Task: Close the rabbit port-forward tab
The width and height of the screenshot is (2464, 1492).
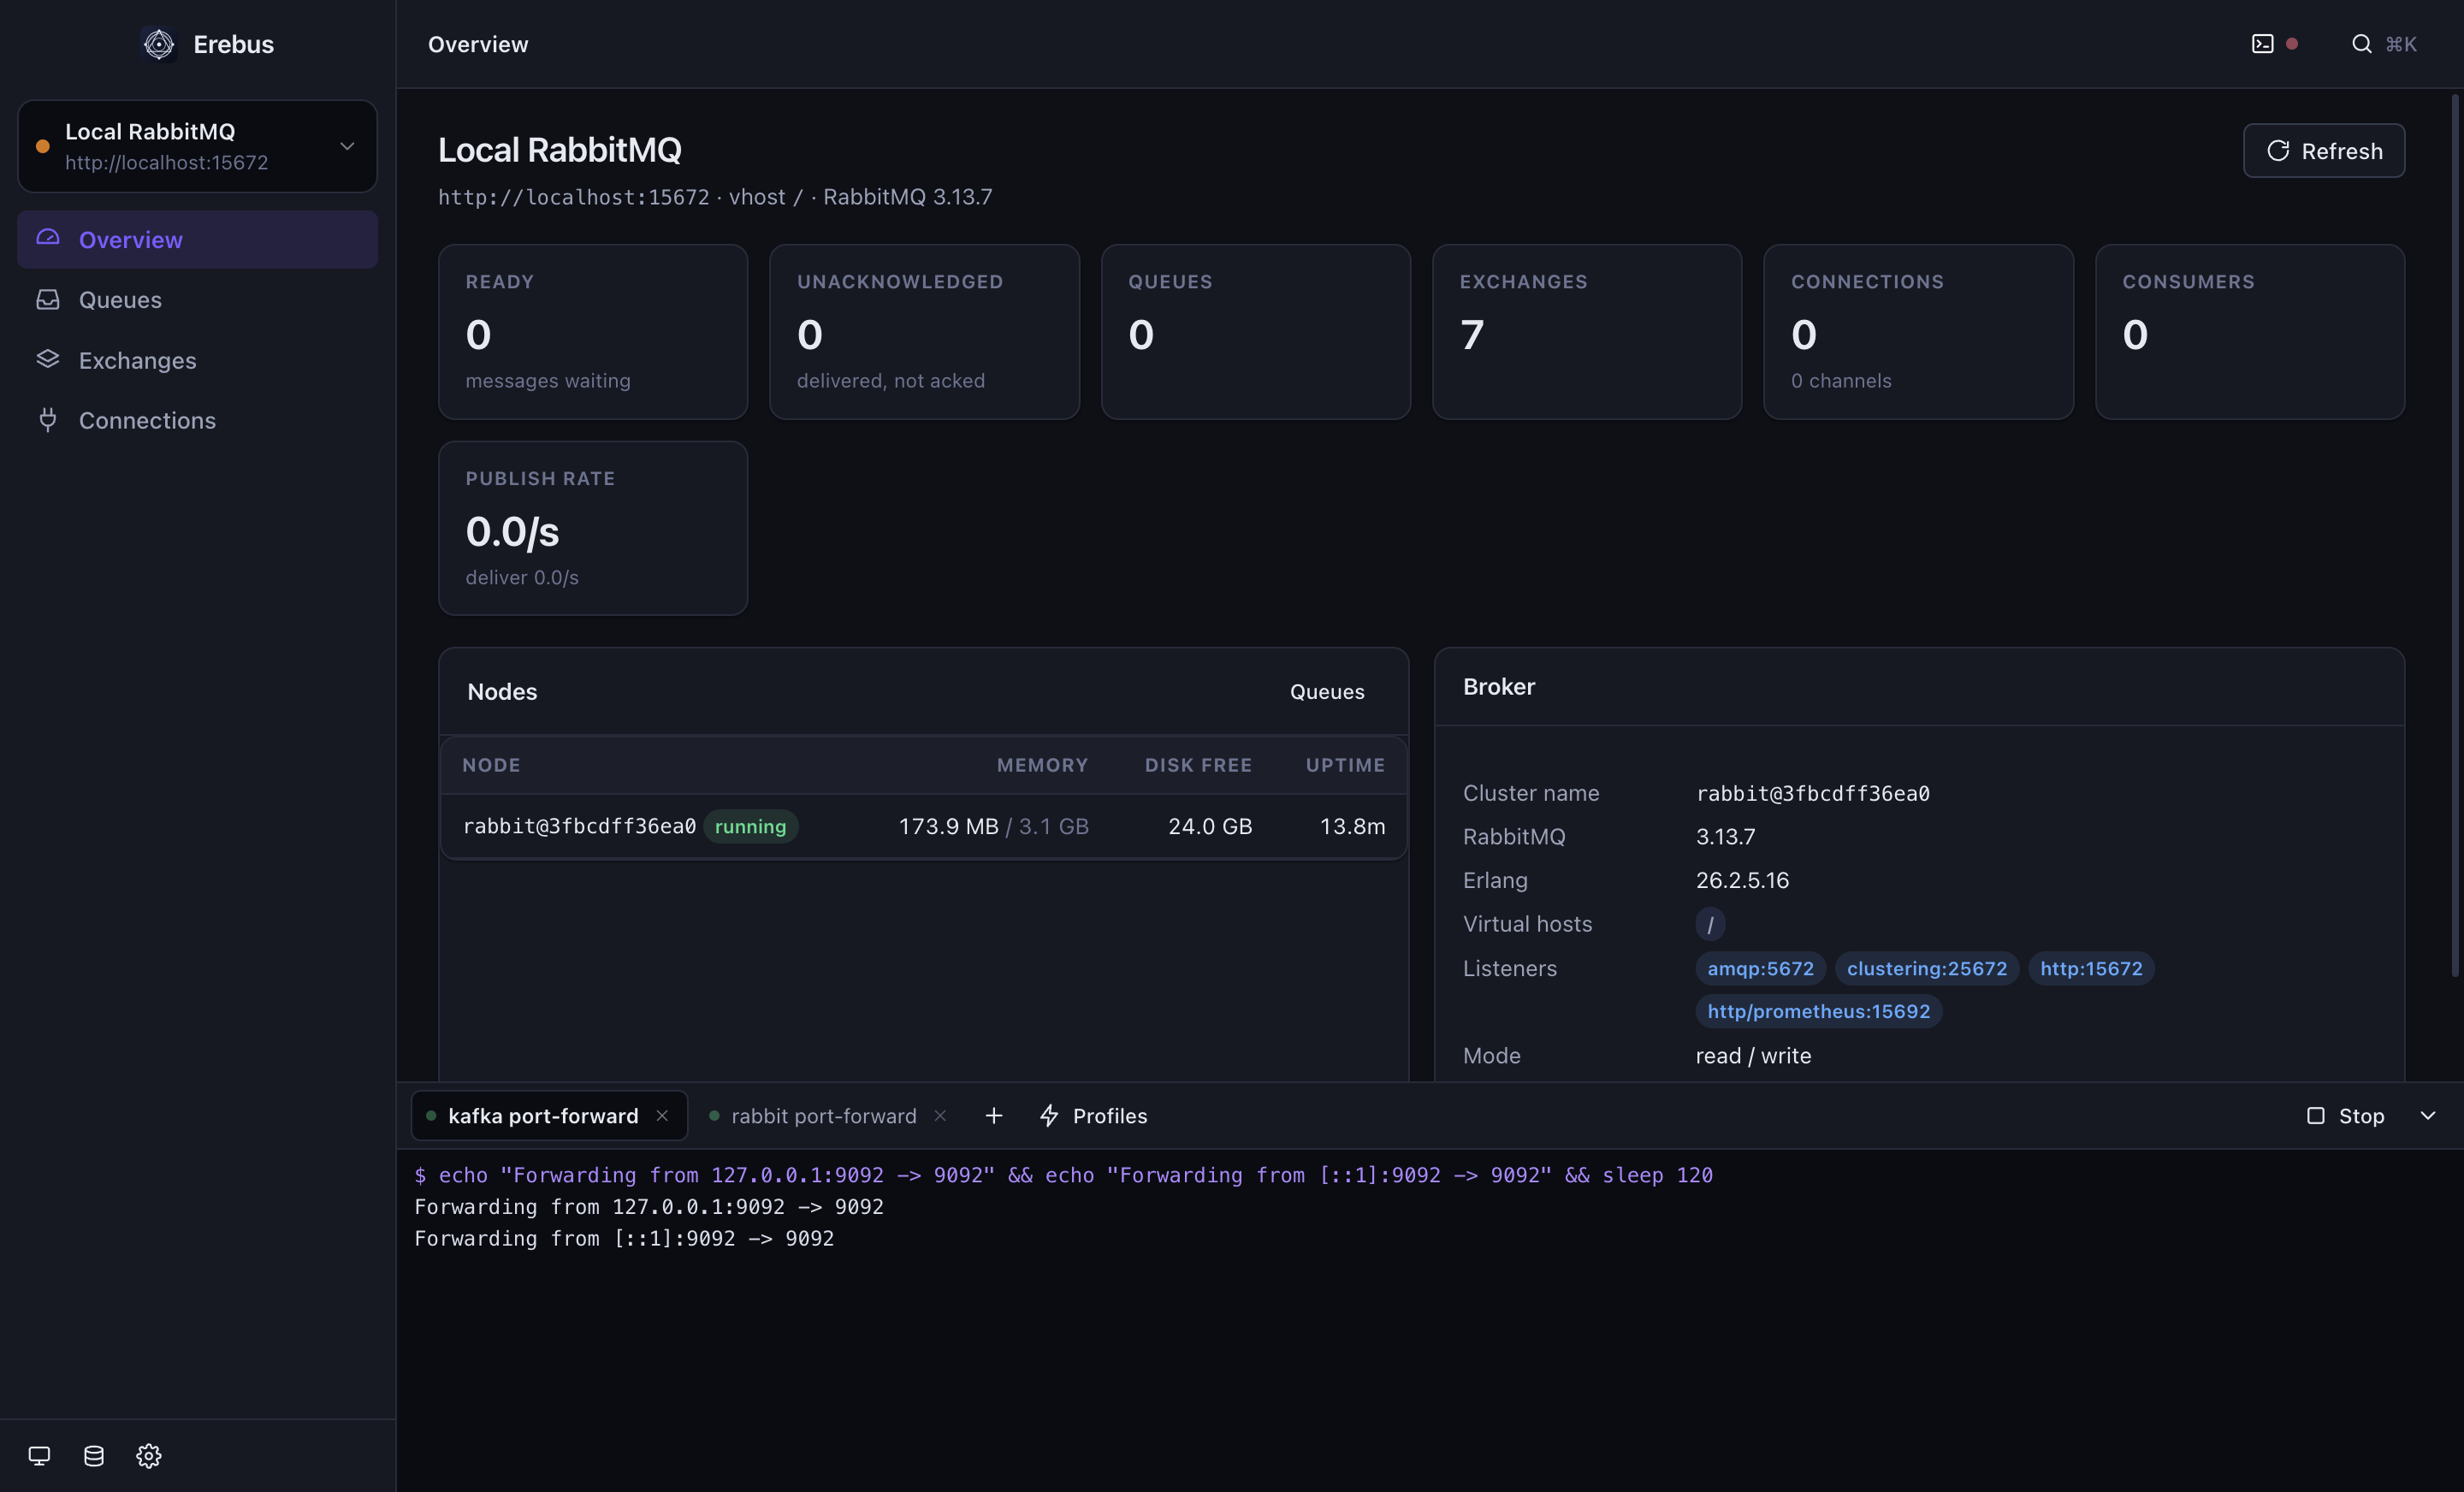Action: [x=940, y=1115]
